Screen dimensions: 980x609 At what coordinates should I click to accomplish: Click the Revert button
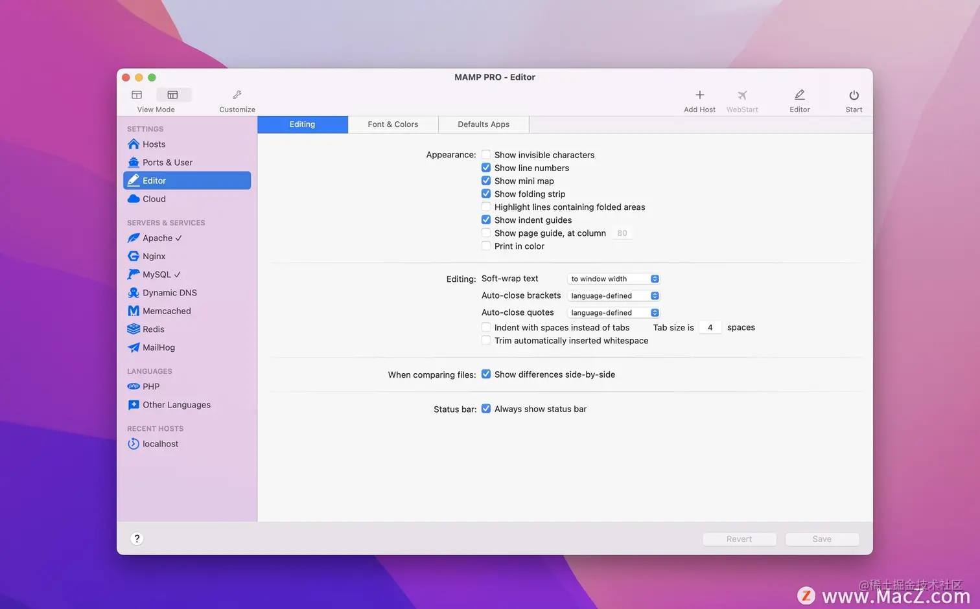(x=740, y=539)
